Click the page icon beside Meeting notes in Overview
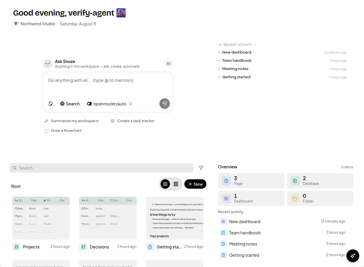The image size is (364, 267). [223, 244]
